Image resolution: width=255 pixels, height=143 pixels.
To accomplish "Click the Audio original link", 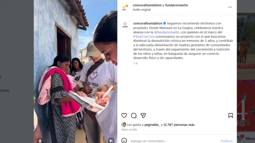I will coord(142,9).
